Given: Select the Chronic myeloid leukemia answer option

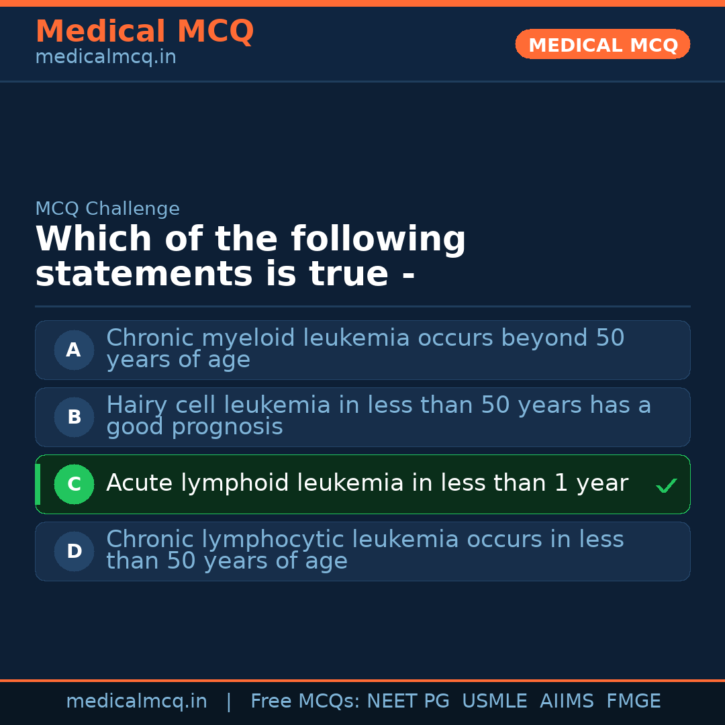Looking at the screenshot, I should (365, 349).
